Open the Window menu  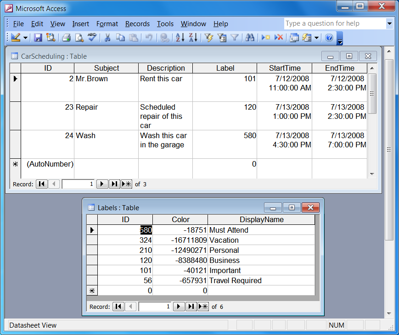(193, 24)
